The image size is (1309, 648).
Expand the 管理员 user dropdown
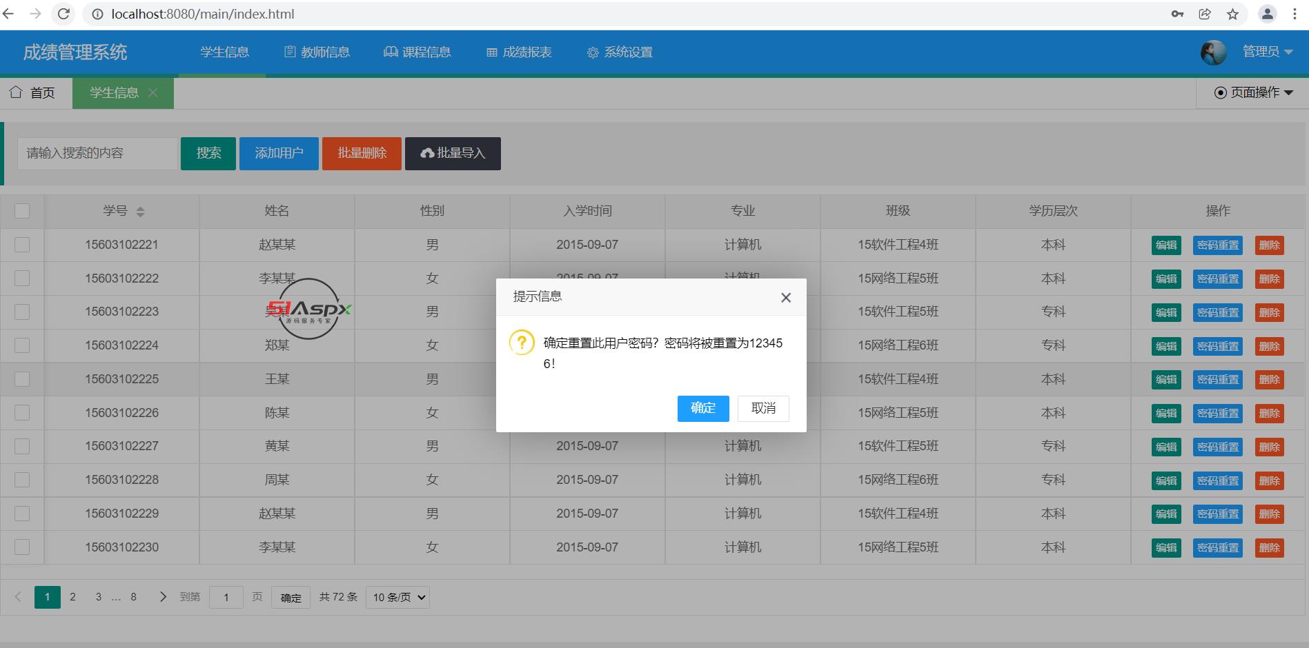click(x=1268, y=52)
